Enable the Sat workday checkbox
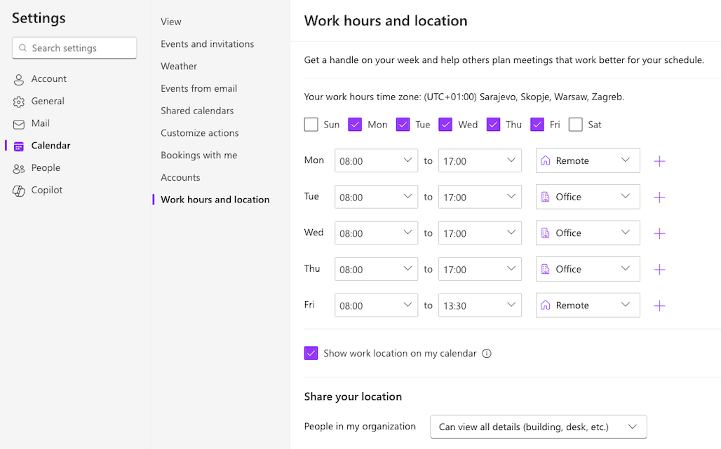Viewport: 721px width, 449px height. [x=575, y=125]
